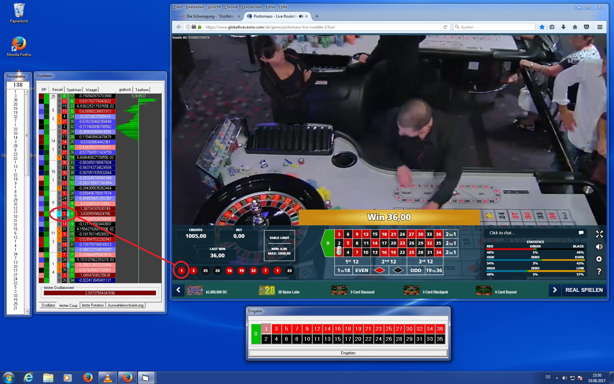Select the Waage tab in Oszillator
This screenshot has height=384, width=614.
91,90
